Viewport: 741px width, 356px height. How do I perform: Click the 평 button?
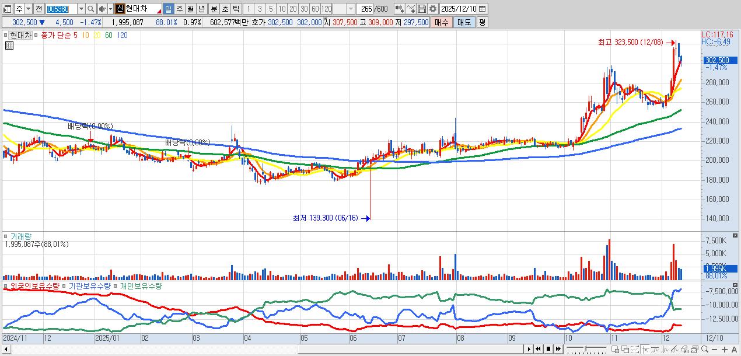tap(482, 22)
